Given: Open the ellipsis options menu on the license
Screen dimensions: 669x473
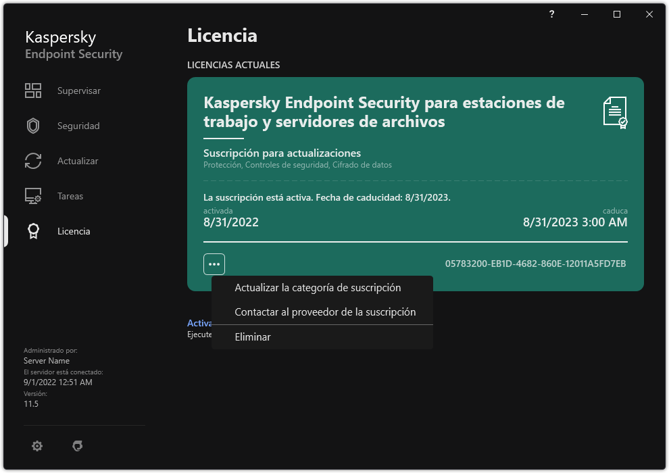Looking at the screenshot, I should (214, 264).
